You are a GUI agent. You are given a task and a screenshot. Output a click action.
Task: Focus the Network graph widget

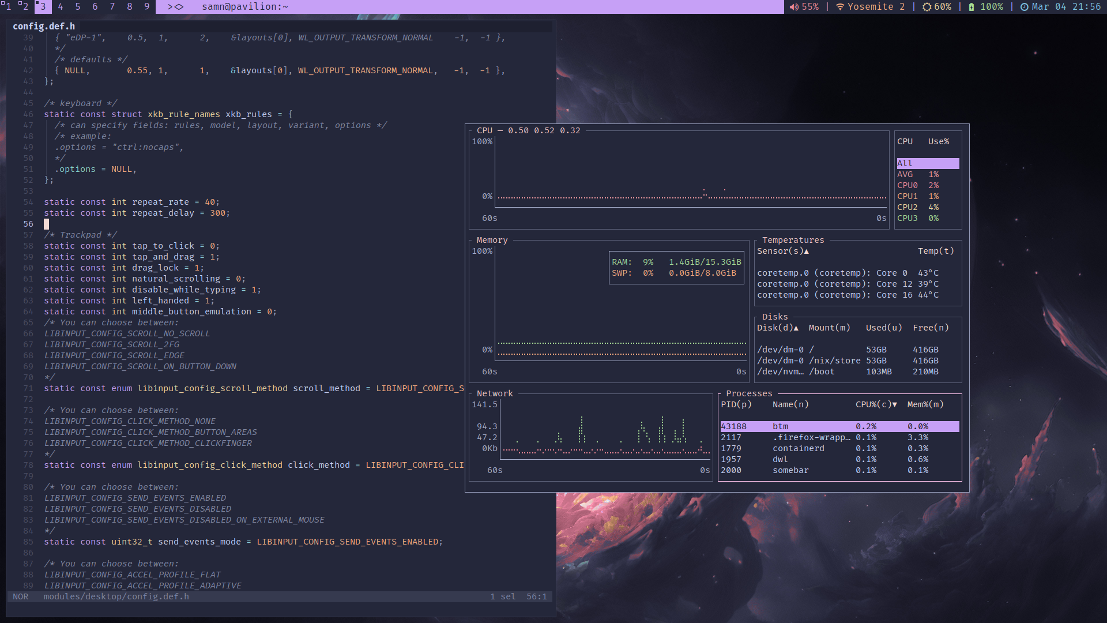pyautogui.click(x=591, y=437)
